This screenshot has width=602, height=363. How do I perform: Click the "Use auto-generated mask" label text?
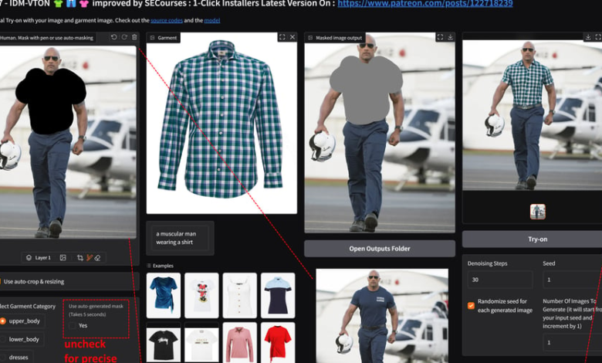click(x=96, y=306)
